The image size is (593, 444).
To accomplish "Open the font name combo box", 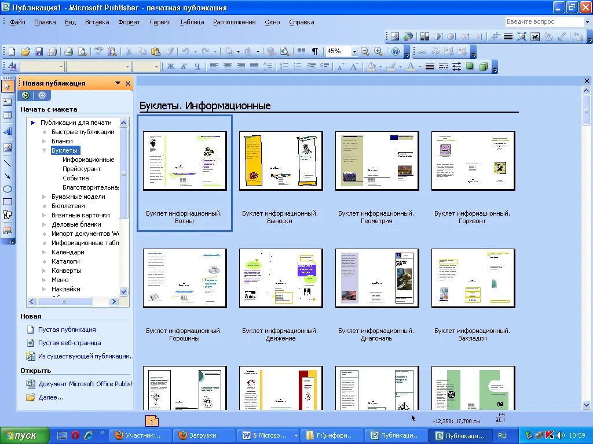I will click(98, 67).
